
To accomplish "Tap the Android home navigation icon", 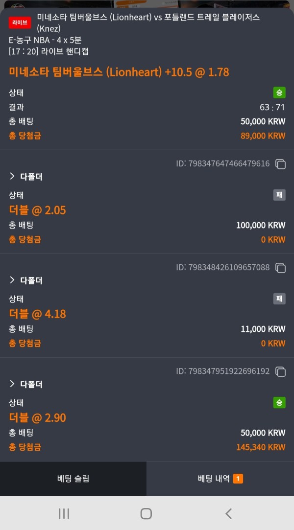I will [x=146, y=513].
